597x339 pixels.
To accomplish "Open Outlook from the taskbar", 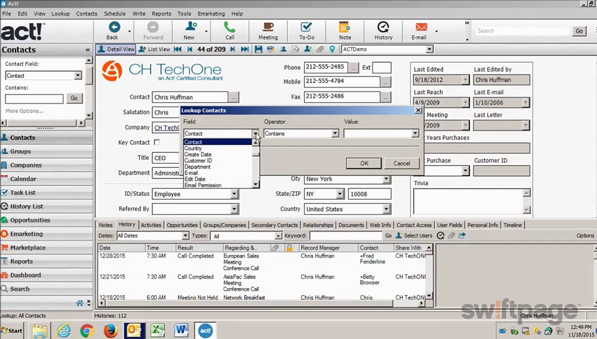I will [134, 330].
